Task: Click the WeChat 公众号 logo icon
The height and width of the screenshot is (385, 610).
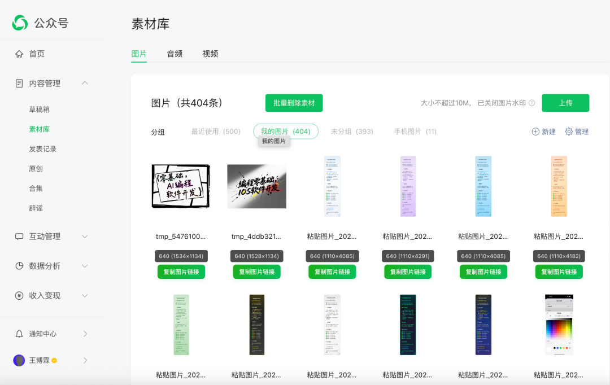Action: 20,23
